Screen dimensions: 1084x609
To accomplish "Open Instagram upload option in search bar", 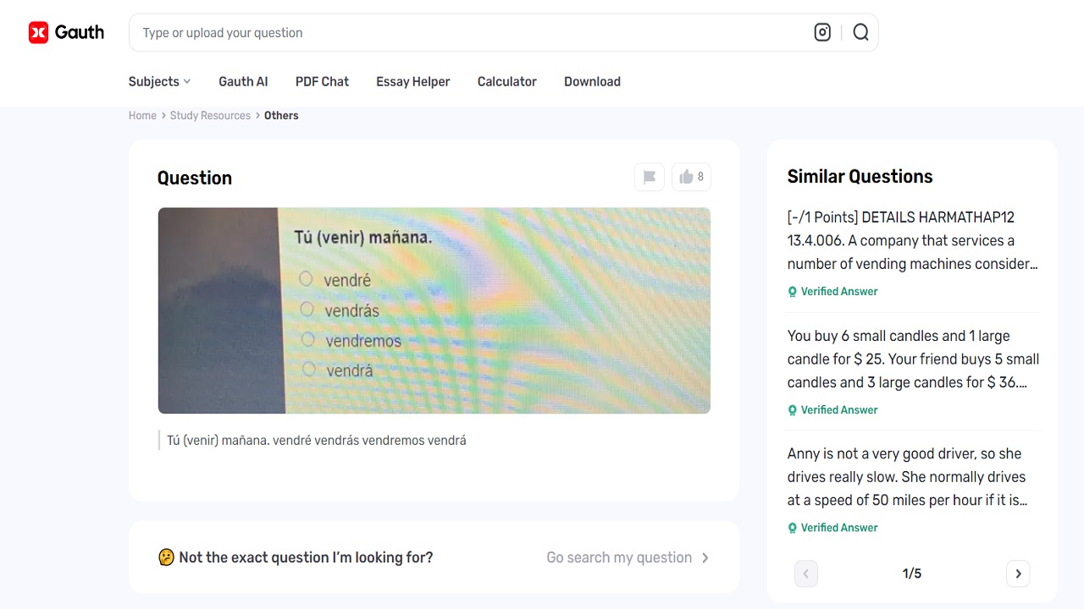I will coord(822,32).
